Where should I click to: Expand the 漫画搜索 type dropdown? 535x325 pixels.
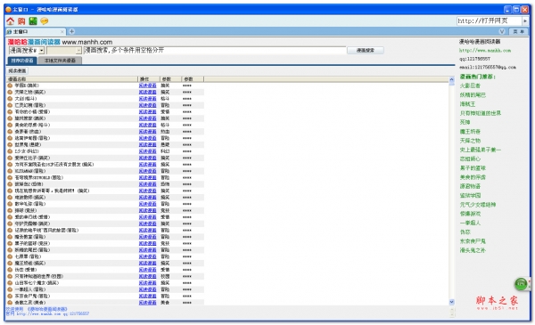click(x=41, y=51)
